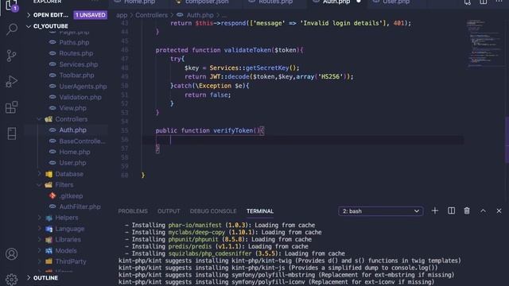Click 'Controllers' in the breadcrumb
This screenshot has height=286, width=509.
(x=152, y=15)
